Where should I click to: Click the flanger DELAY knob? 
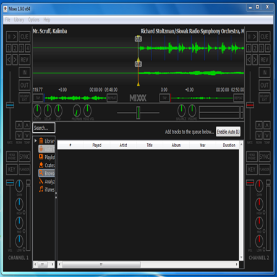pyautogui.click(x=48, y=111)
